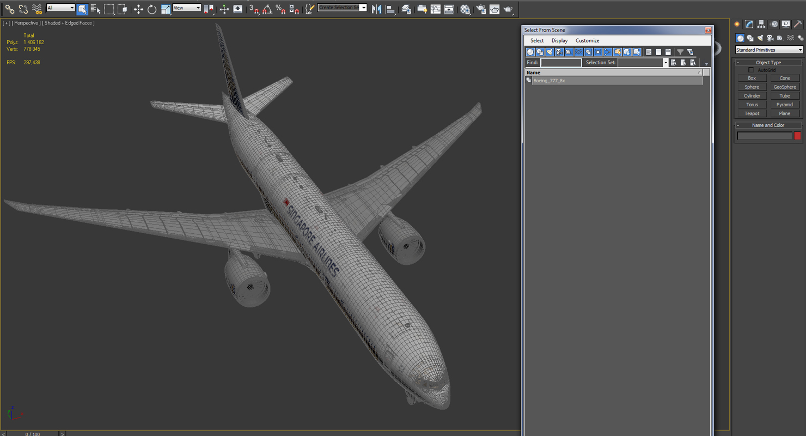Toggle Display Helpers filter in Select From Scene
This screenshot has height=436, width=806.
569,52
